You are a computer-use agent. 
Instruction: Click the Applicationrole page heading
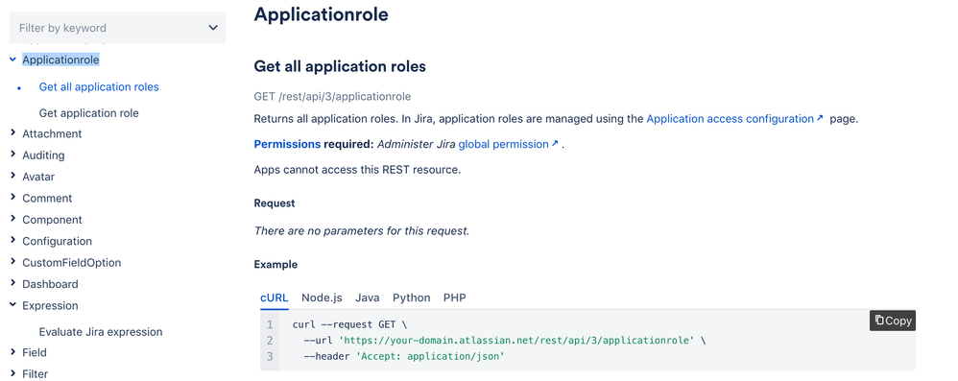coord(321,14)
